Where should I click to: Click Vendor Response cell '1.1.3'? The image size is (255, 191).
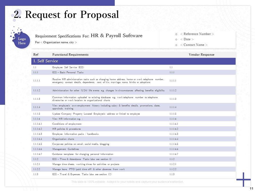[x=172, y=174]
